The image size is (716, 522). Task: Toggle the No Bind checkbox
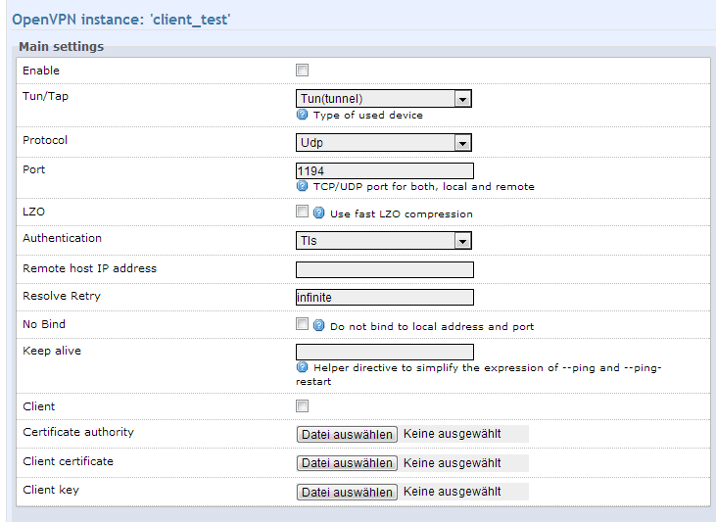coord(303,324)
